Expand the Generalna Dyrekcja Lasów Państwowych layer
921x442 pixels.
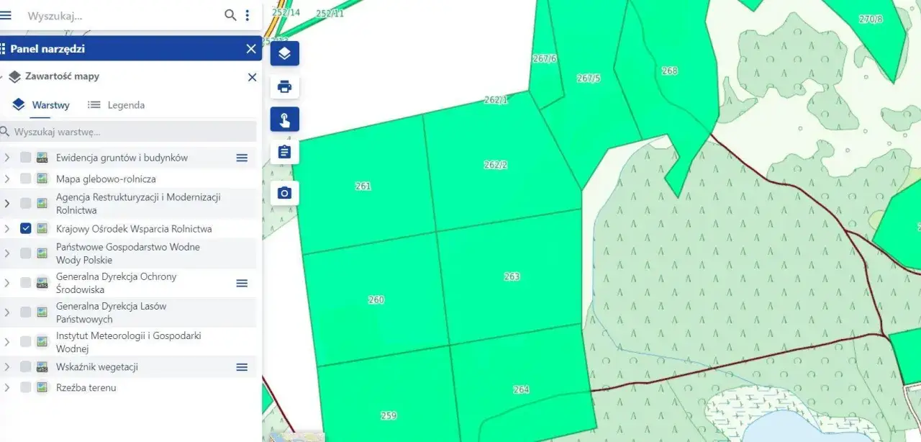coord(8,312)
